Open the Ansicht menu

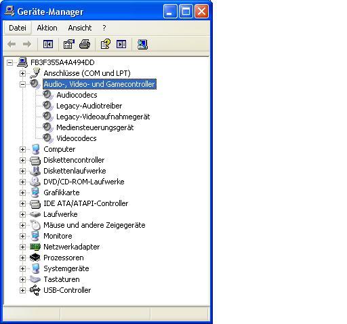80,28
